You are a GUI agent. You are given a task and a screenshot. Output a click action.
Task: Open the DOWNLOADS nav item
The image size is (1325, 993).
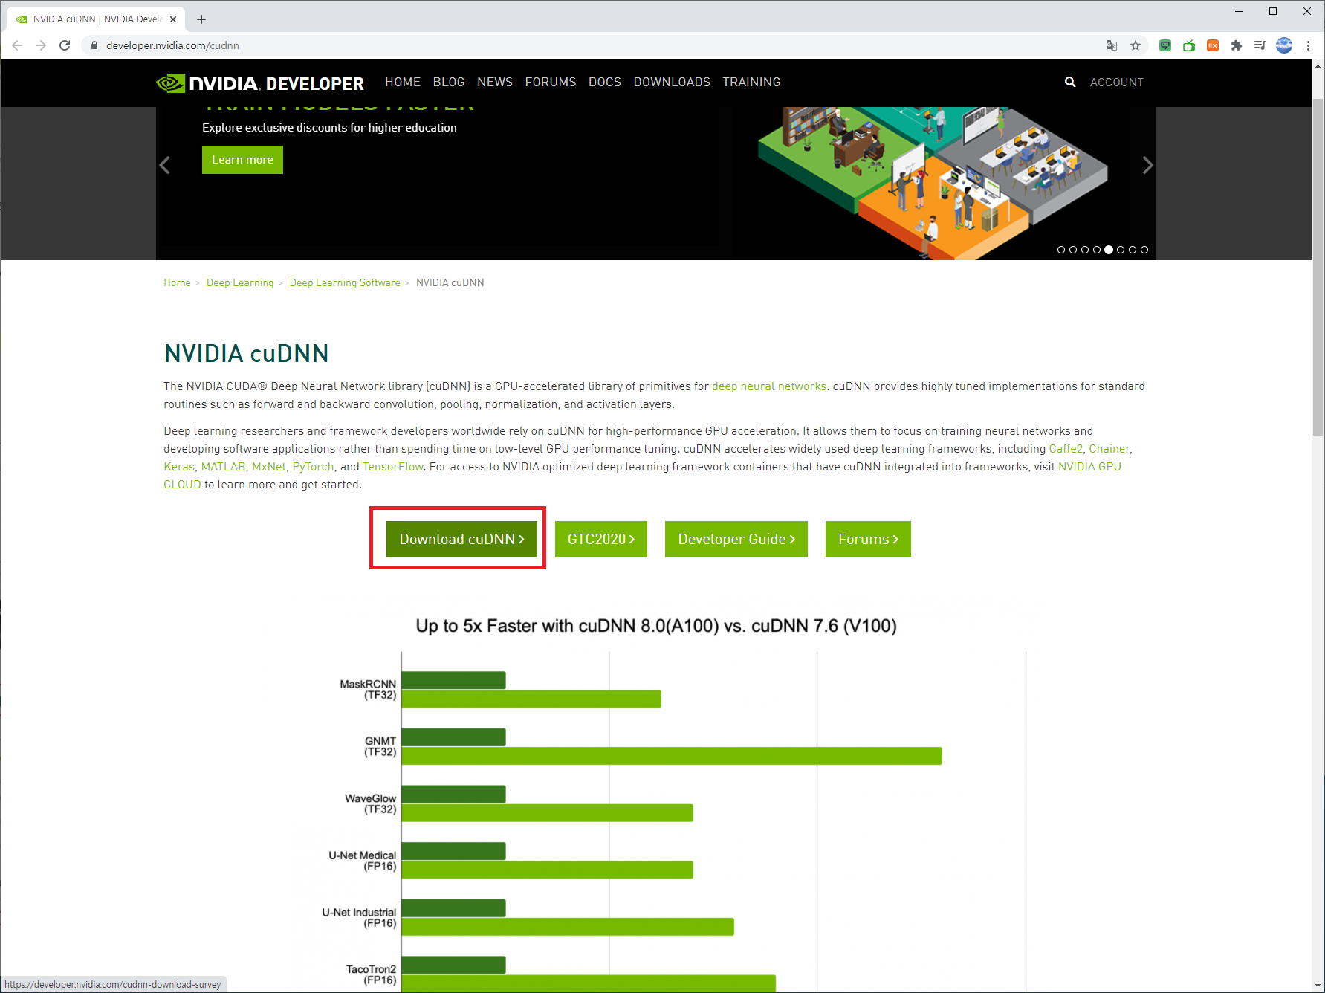coord(672,82)
